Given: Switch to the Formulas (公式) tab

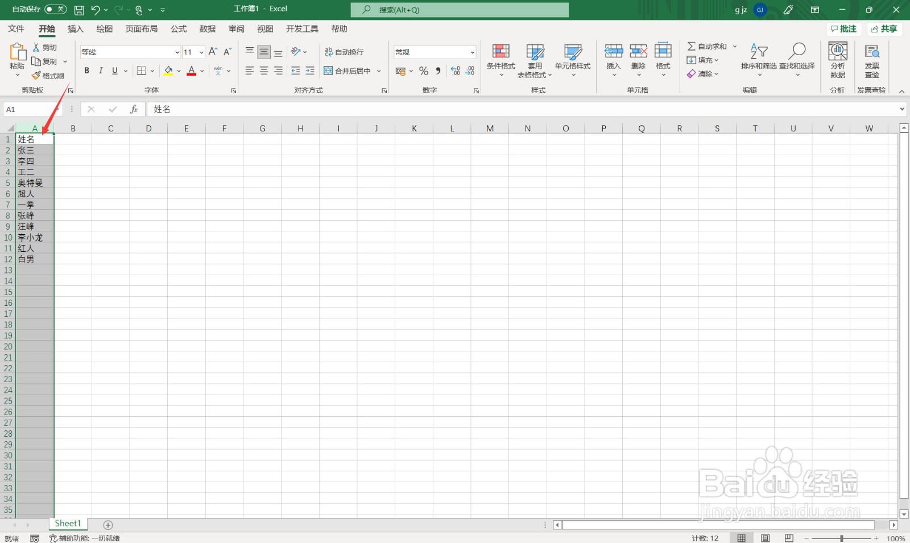Looking at the screenshot, I should pos(179,29).
